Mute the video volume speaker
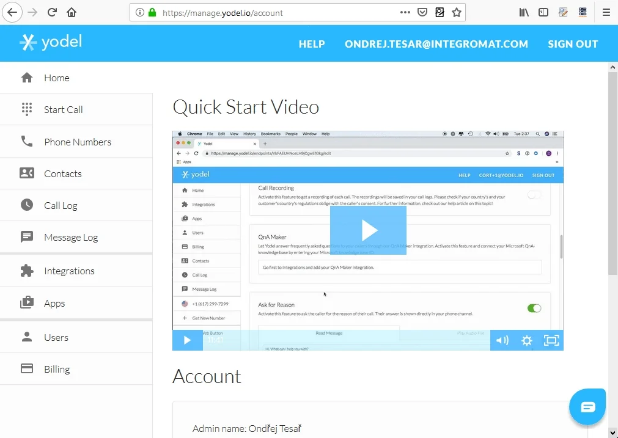Viewport: 618px width, 438px height. coord(502,340)
